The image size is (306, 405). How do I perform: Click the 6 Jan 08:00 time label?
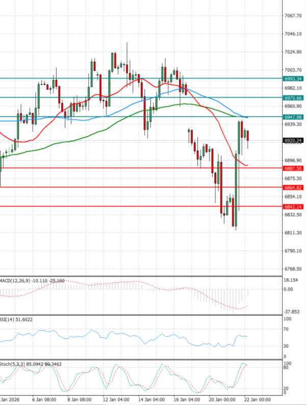click(x=43, y=398)
